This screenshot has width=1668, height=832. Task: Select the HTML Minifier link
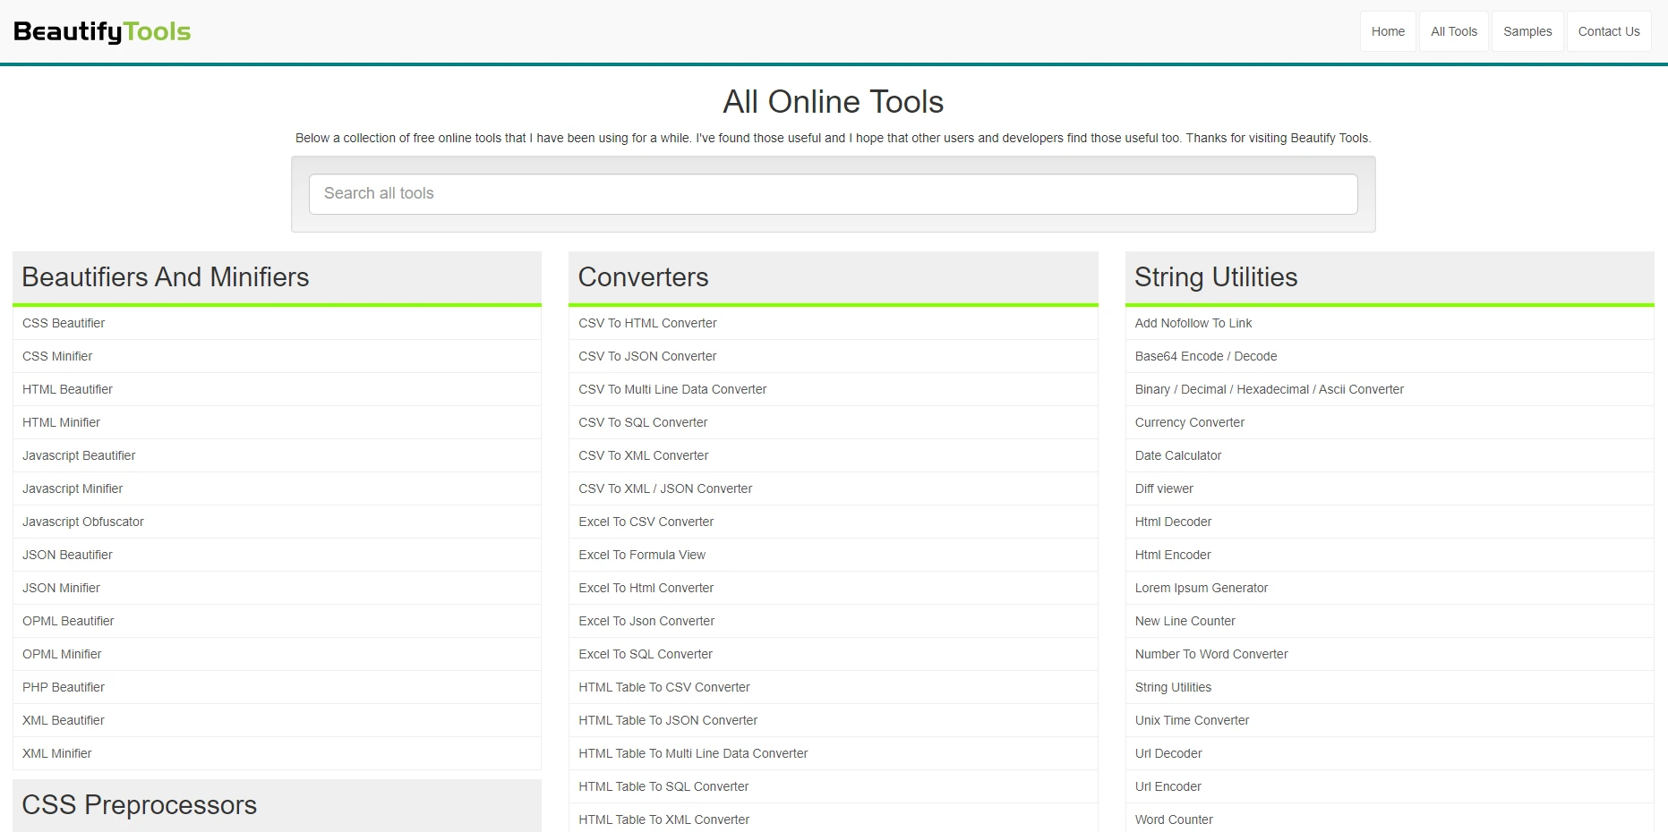pos(61,422)
